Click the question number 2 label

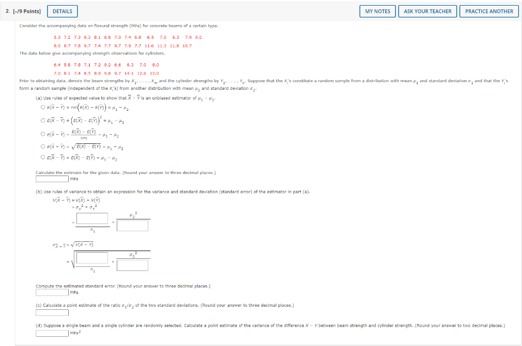pyautogui.click(x=7, y=11)
